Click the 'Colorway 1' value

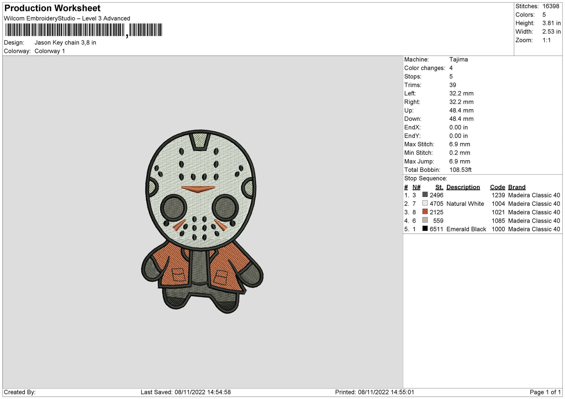[50, 51]
